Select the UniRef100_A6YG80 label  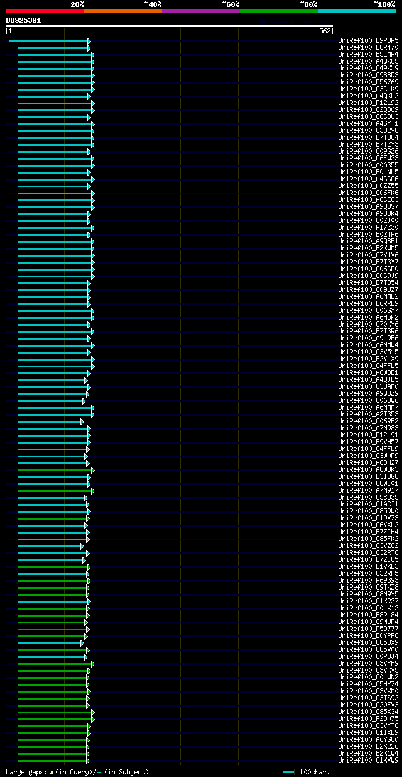point(368,739)
